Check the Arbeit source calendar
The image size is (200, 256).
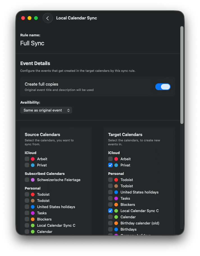27,159
